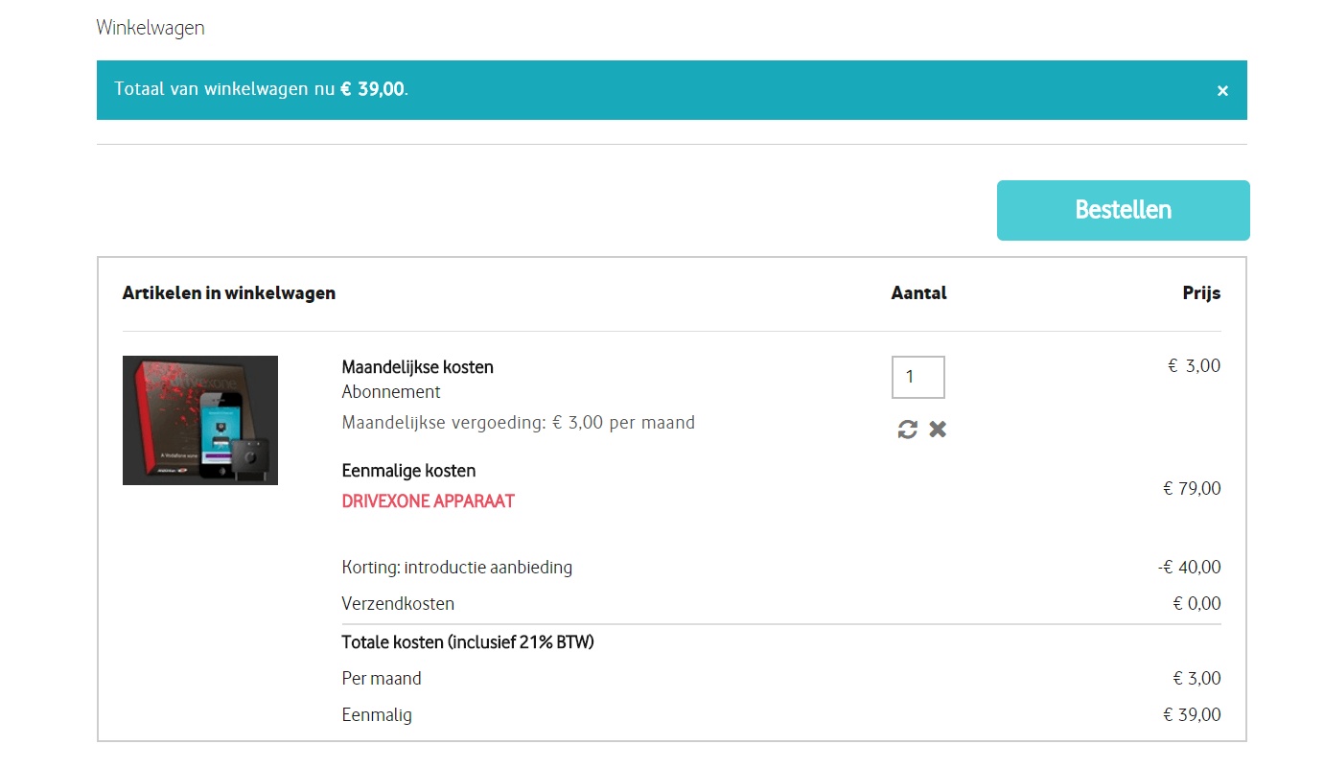This screenshot has width=1324, height=768.
Task: Click the Verzendkosten label
Action: click(x=398, y=604)
